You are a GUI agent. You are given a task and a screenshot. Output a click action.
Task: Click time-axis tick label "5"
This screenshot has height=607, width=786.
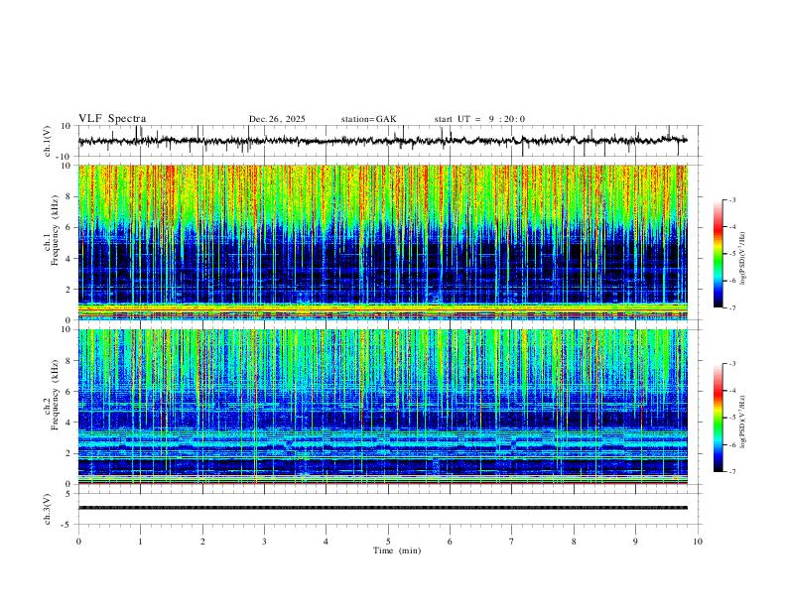coord(388,542)
